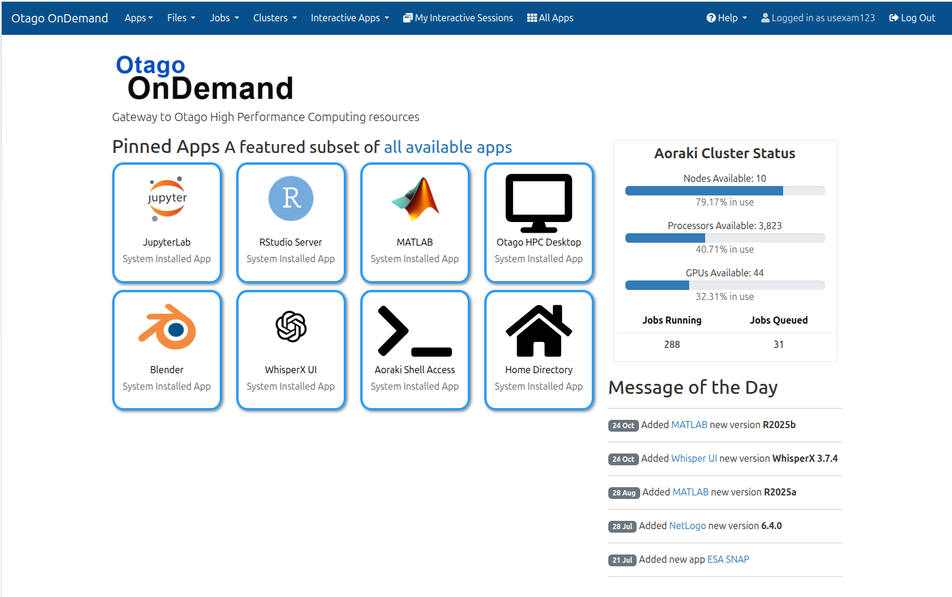Viewport: 952px width, 597px height.
Task: Click the Otago HPC Desktop label
Action: tap(539, 242)
